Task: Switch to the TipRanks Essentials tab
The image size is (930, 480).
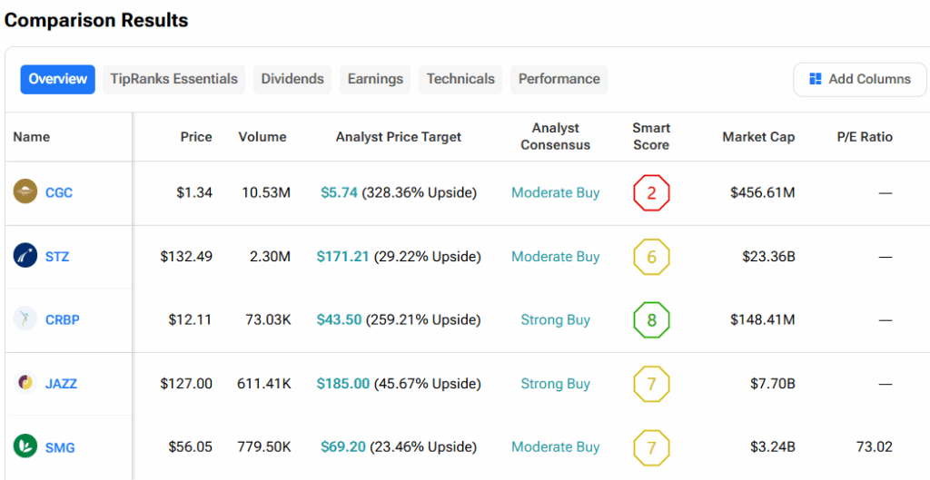Action: pos(173,80)
